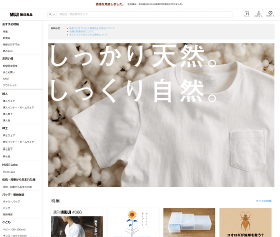Click the お知らせ label
Screen dimensions: 280x237
[55, 28]
